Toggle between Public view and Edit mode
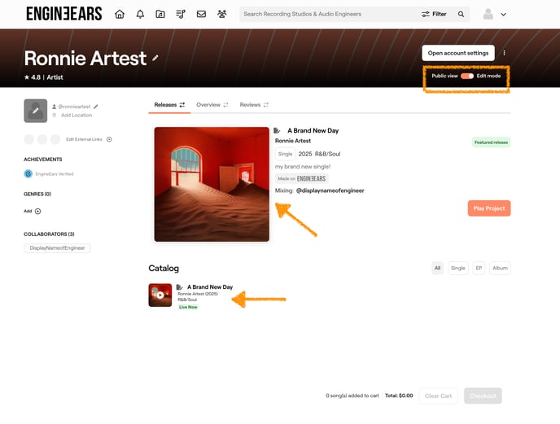 (467, 76)
